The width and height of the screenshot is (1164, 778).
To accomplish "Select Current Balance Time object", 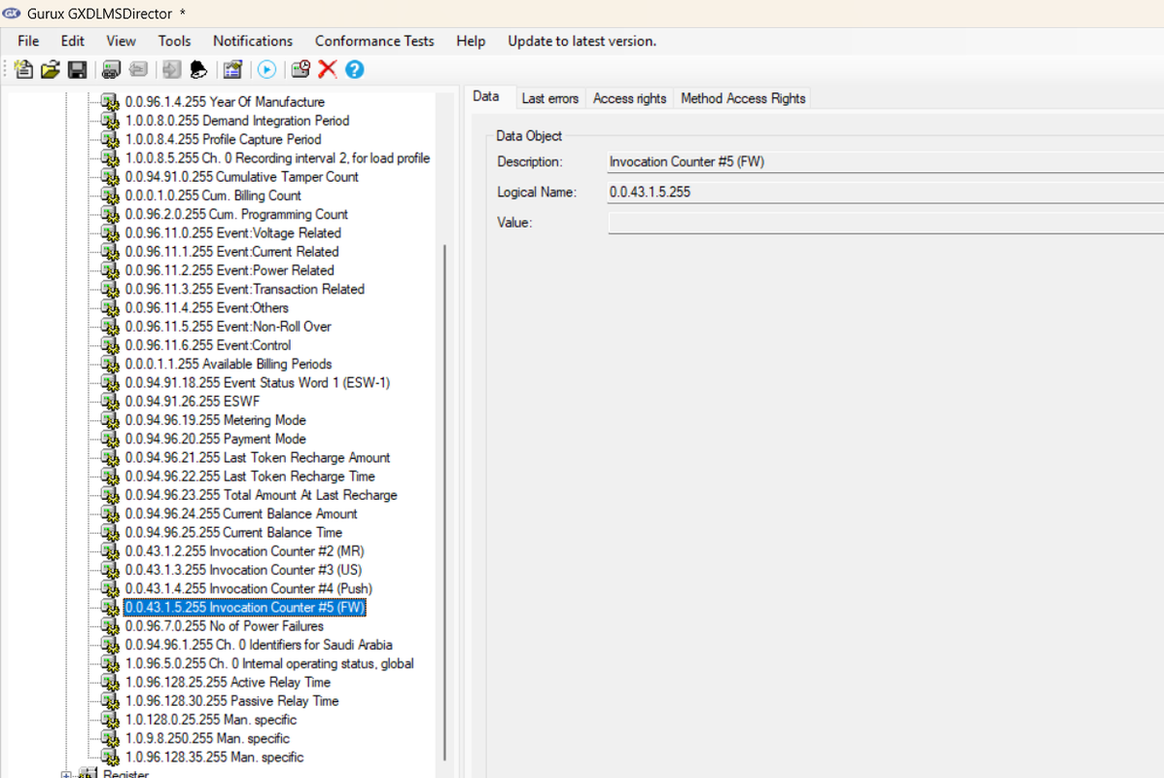I will tap(233, 533).
